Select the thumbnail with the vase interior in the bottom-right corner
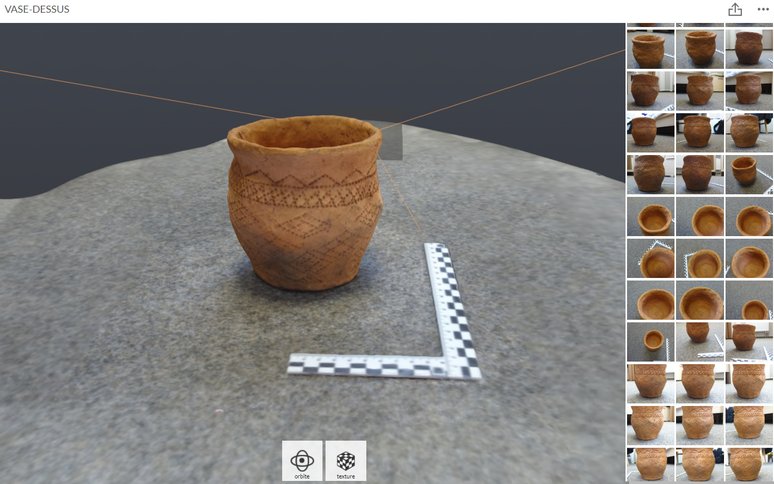The width and height of the screenshot is (774, 484). coord(748,300)
